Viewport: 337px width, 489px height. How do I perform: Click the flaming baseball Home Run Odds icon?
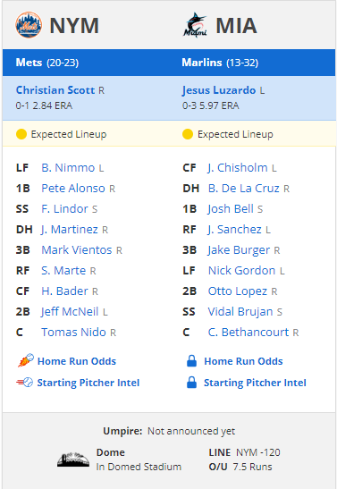point(26,360)
